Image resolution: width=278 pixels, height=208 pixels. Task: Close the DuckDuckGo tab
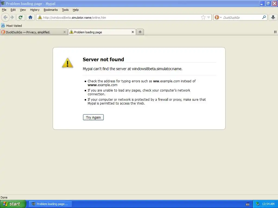point(65,32)
